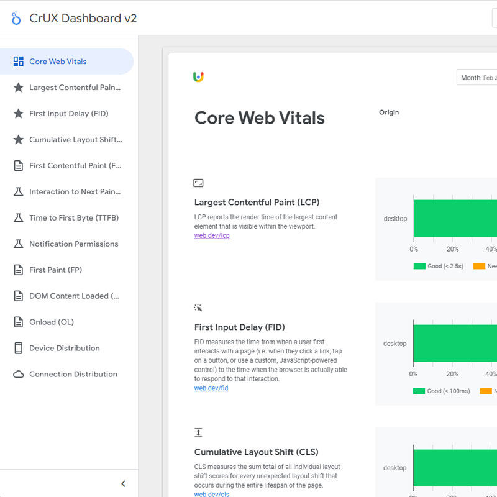Click the flask icon beside Time to First Byte

click(x=19, y=218)
